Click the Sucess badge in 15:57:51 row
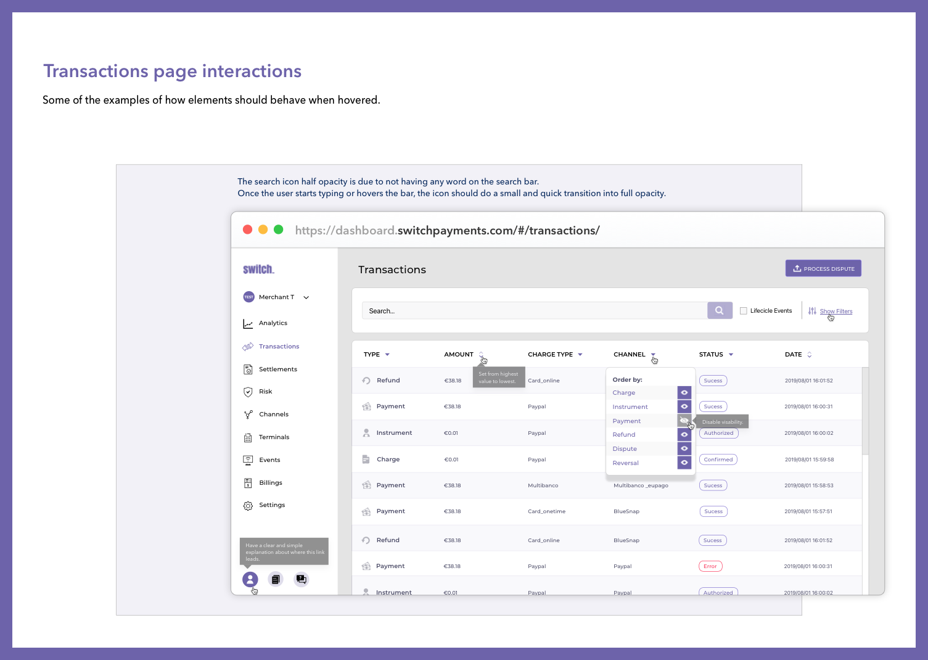 pos(713,511)
